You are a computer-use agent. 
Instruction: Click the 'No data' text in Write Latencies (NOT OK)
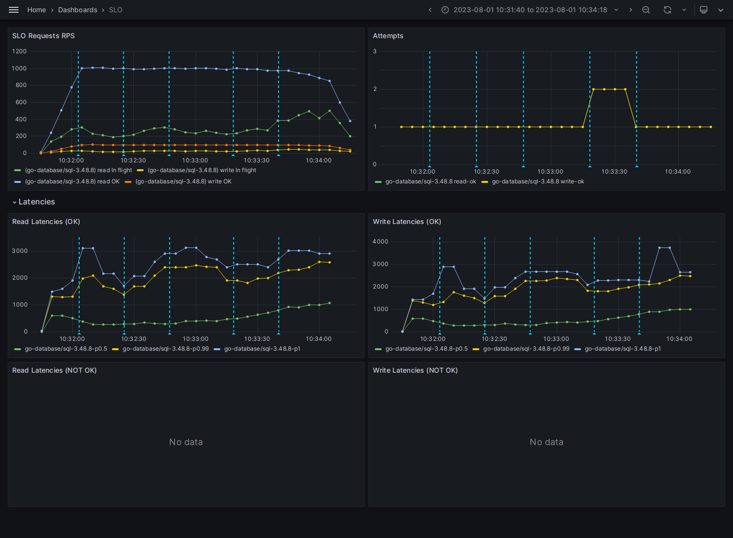pos(546,442)
